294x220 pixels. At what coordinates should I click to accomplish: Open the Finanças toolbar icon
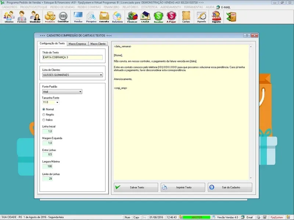point(132,16)
